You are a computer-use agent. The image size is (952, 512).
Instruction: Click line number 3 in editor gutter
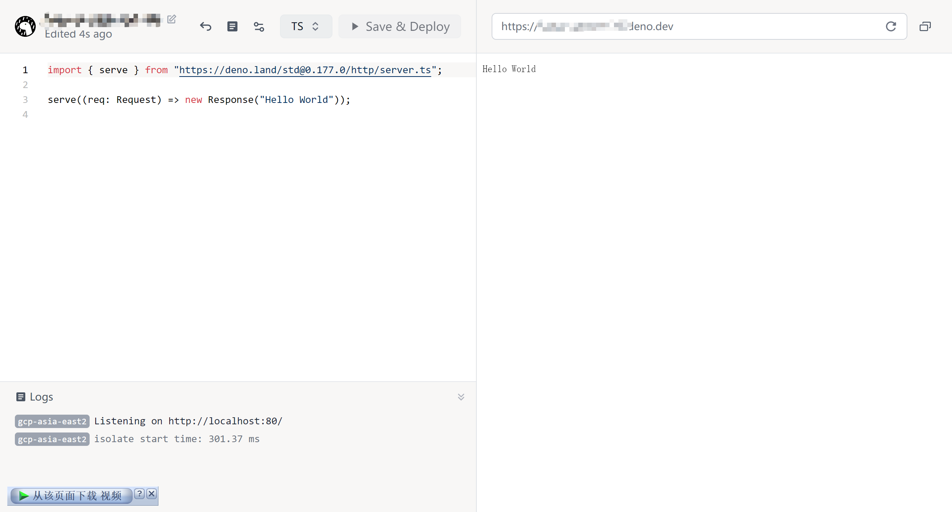[25, 100]
